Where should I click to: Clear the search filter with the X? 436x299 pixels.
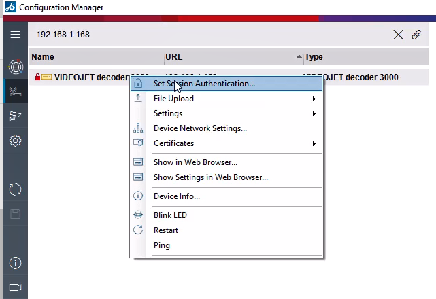399,34
